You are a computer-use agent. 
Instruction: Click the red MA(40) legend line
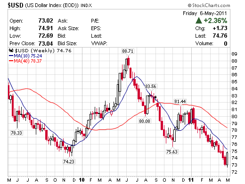pos(11,61)
